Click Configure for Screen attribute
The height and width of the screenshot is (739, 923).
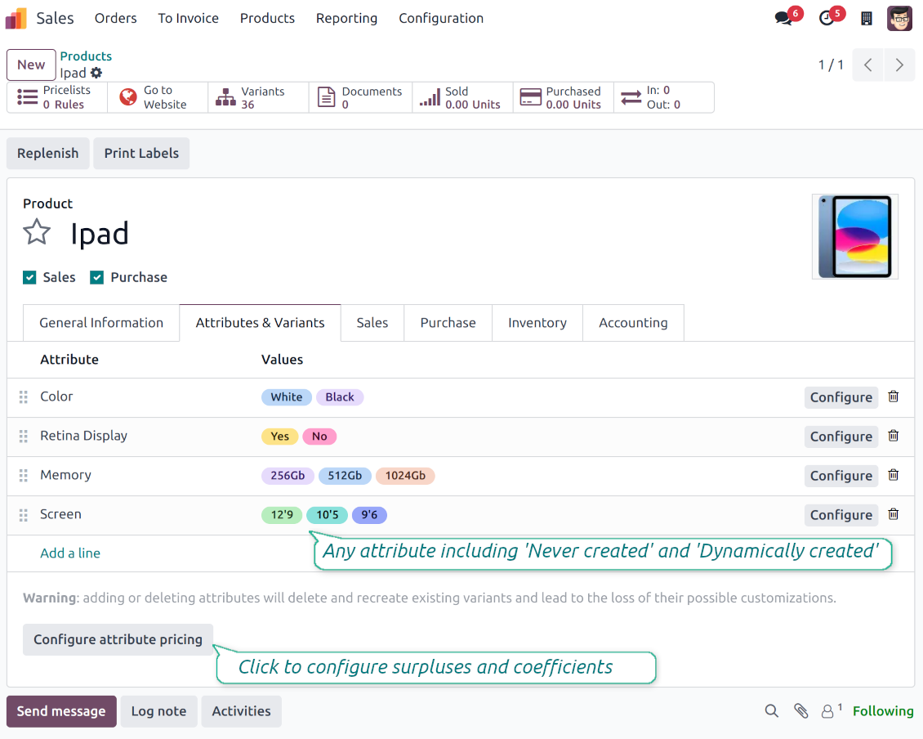point(841,515)
